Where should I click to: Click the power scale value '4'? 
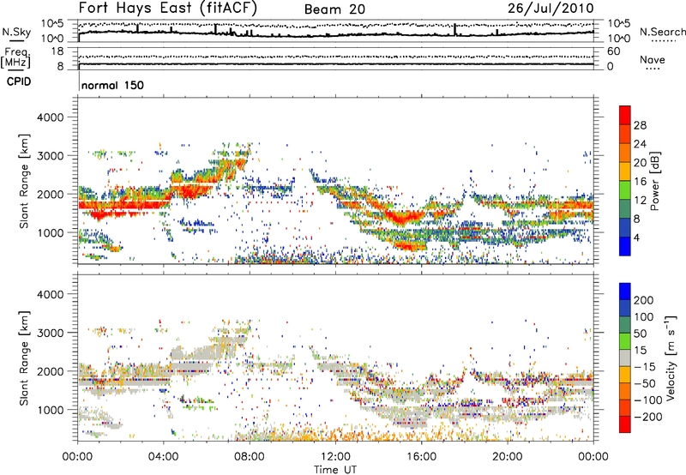point(636,237)
